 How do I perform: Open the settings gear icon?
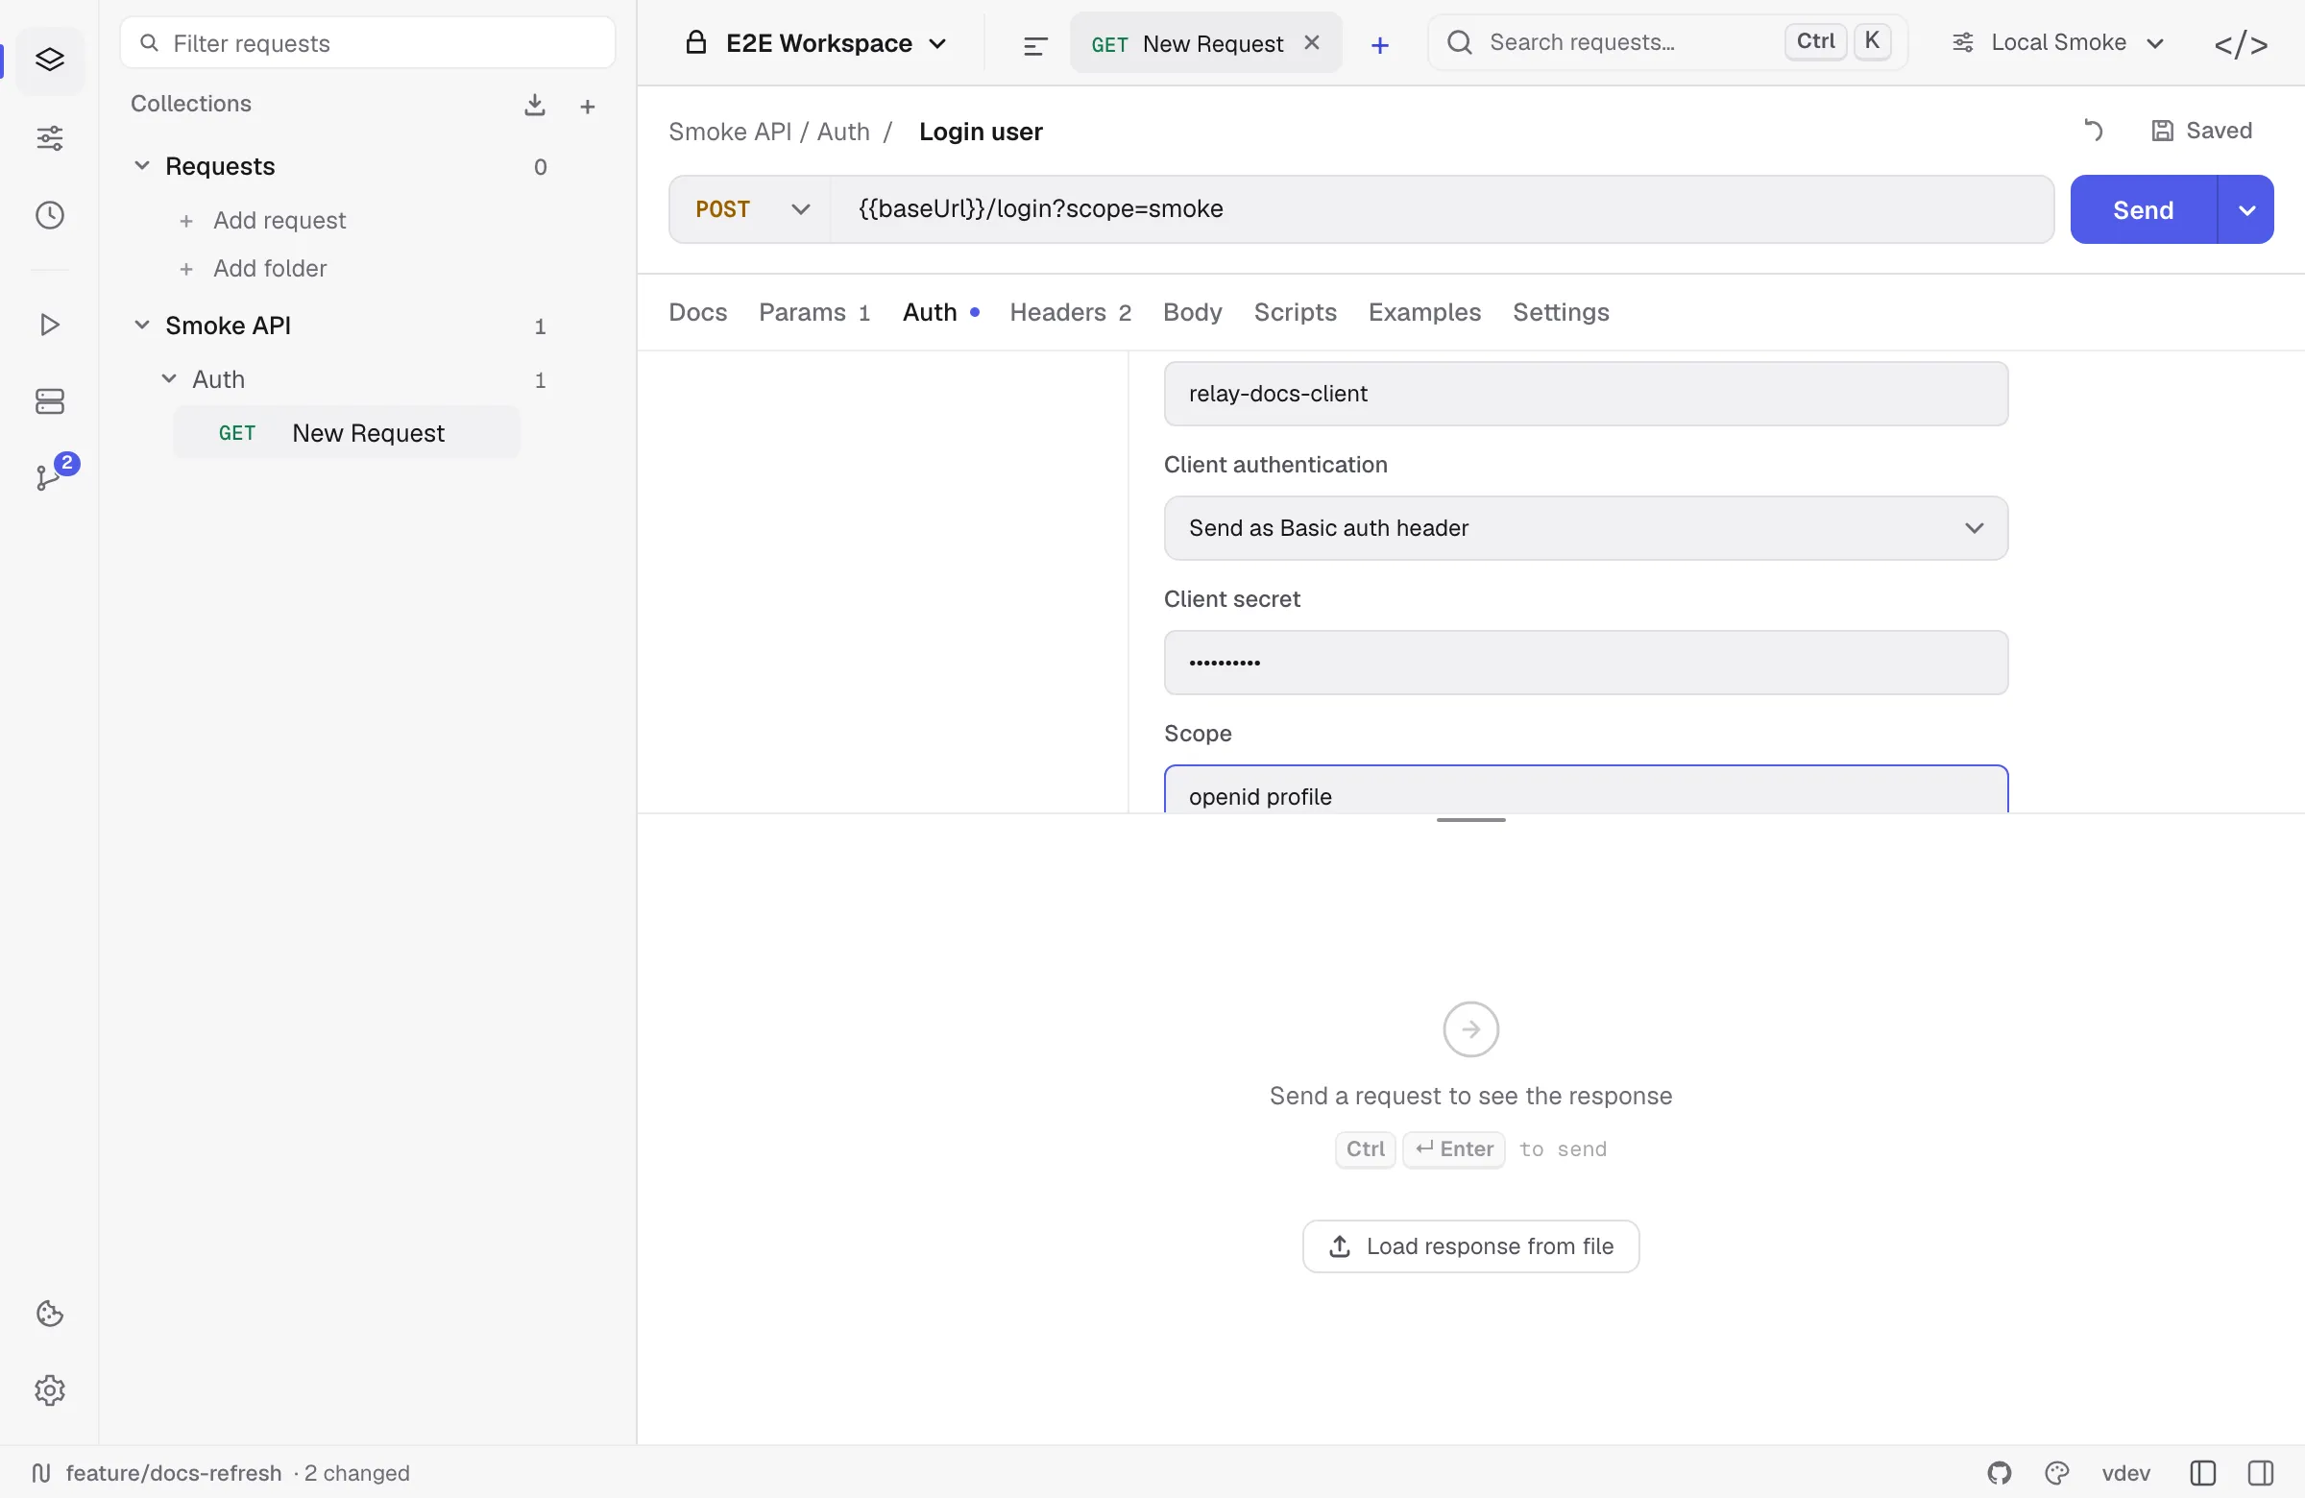coord(49,1389)
